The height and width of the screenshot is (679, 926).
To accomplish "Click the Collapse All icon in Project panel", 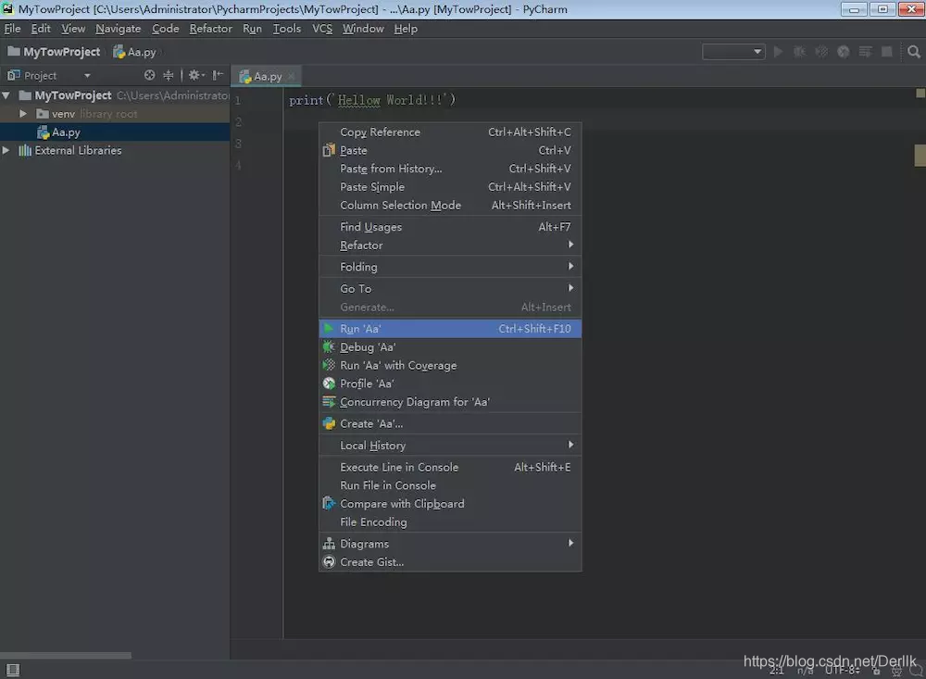I will (169, 75).
